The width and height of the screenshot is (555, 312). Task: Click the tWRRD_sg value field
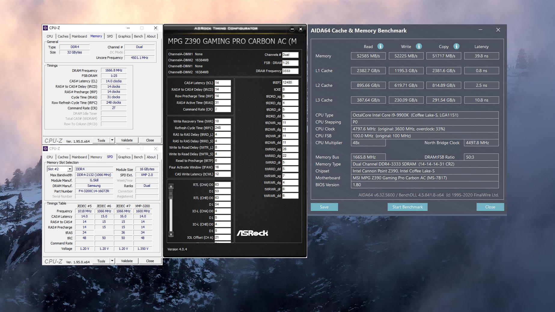click(x=290, y=149)
